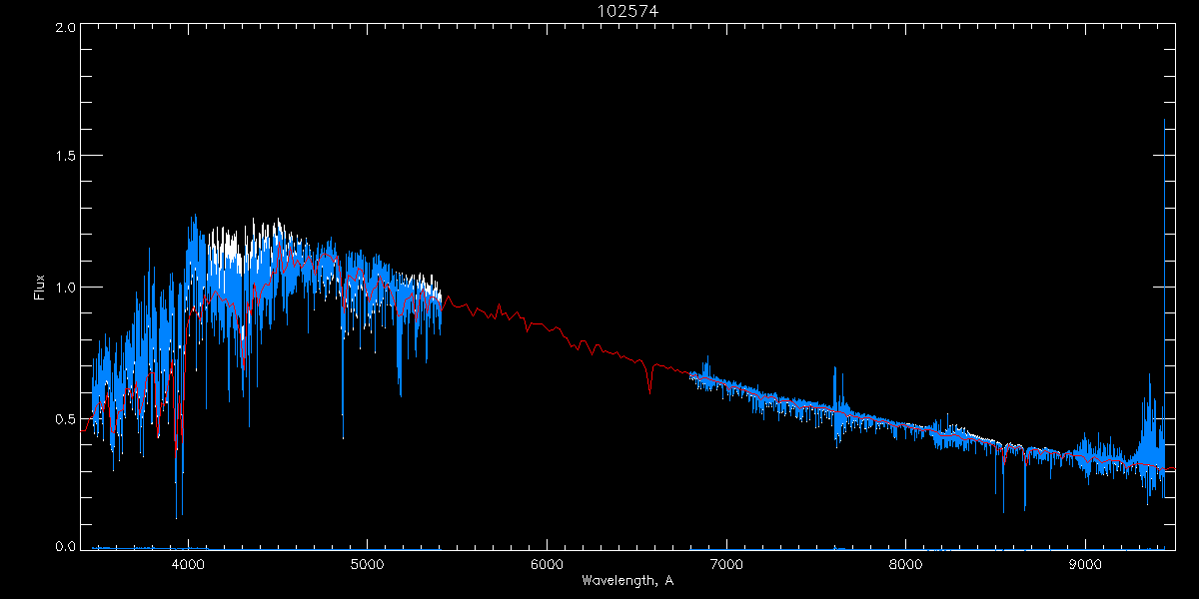Click the 2.0 tick label on the flux axis
Viewport: 1199px width, 599px height.
coord(66,28)
